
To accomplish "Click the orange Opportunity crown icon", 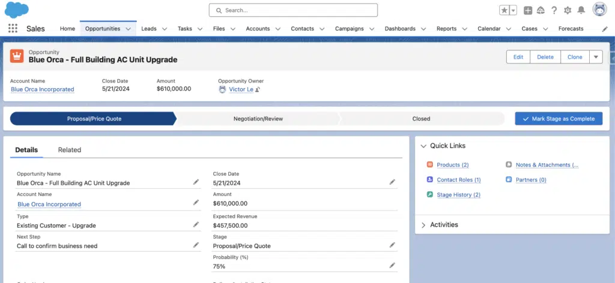I will [17, 56].
